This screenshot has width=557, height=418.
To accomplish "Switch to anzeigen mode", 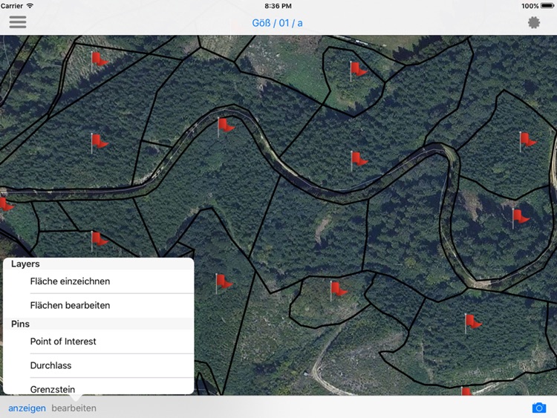I will click(27, 408).
